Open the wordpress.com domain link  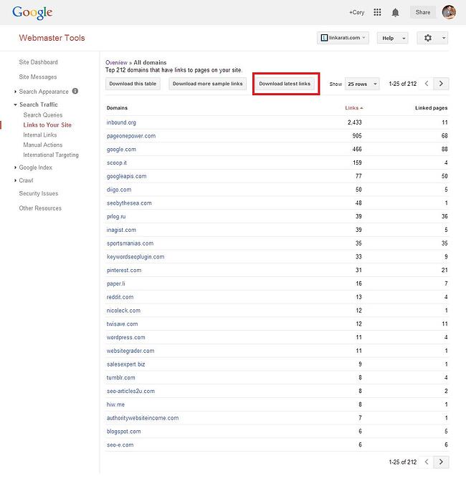[x=126, y=337]
